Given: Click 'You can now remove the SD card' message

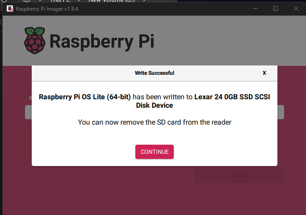Looking at the screenshot, I should (155, 122).
